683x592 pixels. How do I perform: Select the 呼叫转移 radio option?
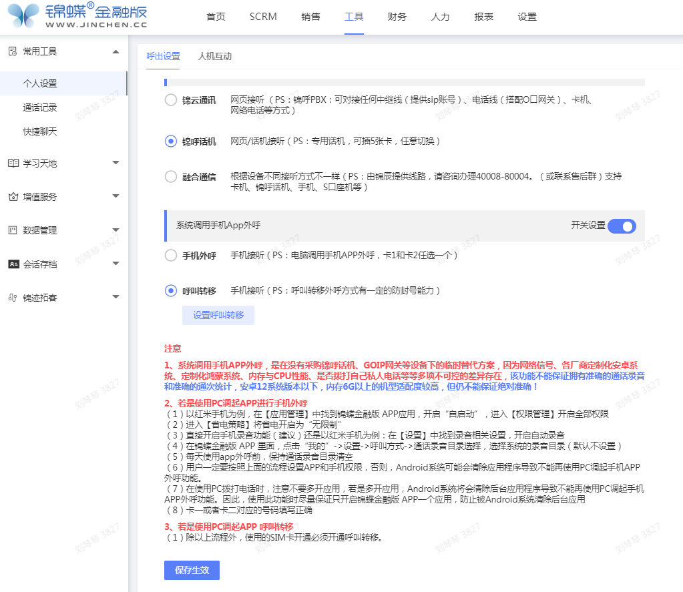(171, 291)
